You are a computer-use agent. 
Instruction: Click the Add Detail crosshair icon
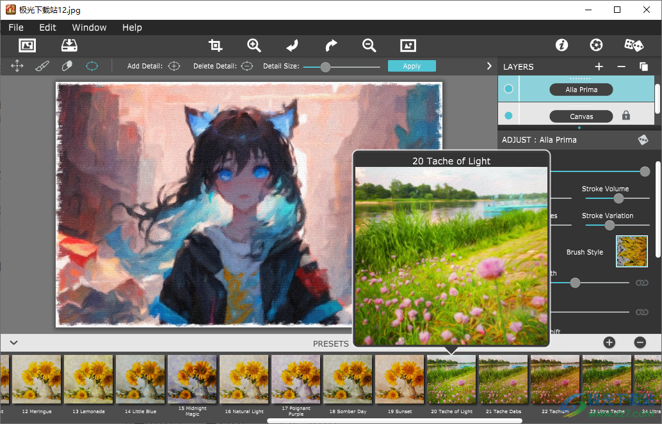[x=173, y=65]
